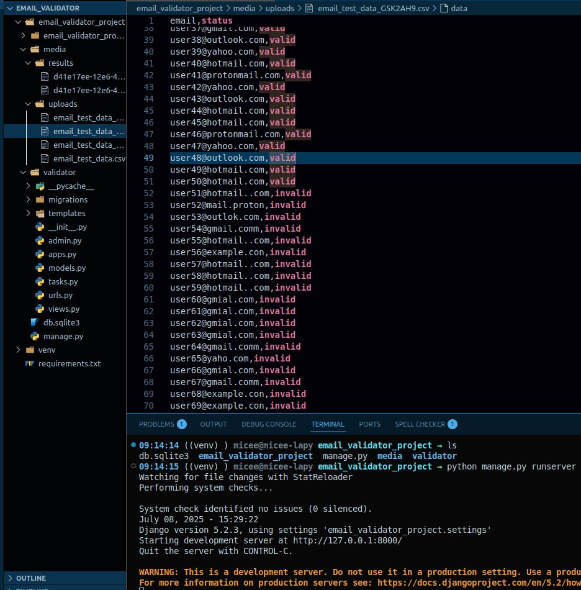The width and height of the screenshot is (581, 590).
Task: Click the file icon in breadcrumb before email_test_data_G5K2AH9.csv
Action: coord(309,8)
